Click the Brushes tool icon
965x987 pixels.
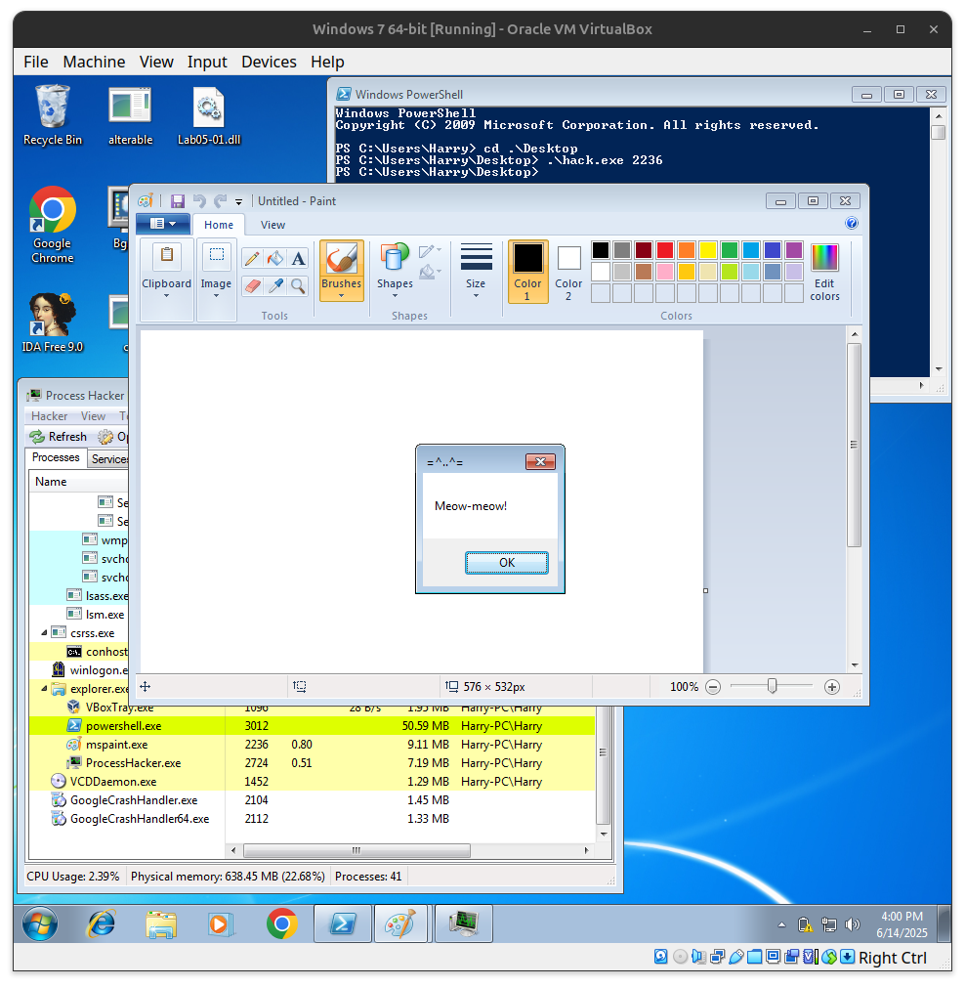pyautogui.click(x=342, y=258)
